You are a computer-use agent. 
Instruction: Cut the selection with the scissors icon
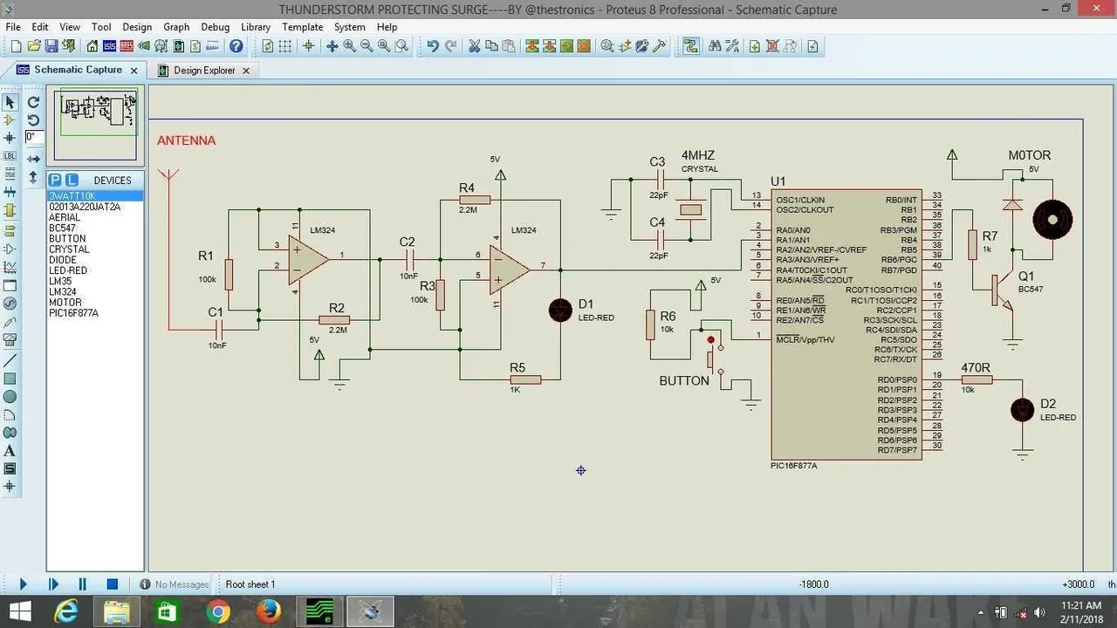tap(474, 45)
